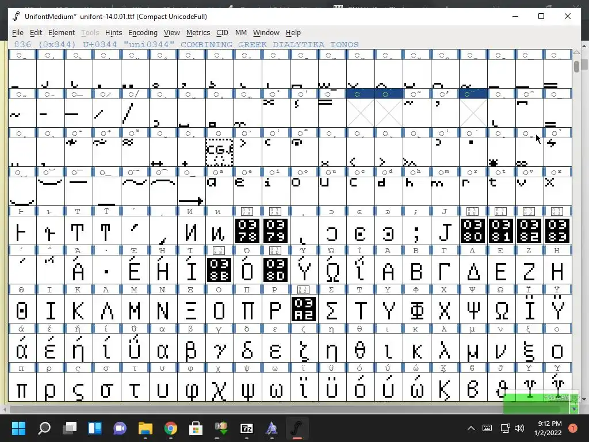Select the lowercase pi π glyph
589x442 pixels.
(x=22, y=387)
